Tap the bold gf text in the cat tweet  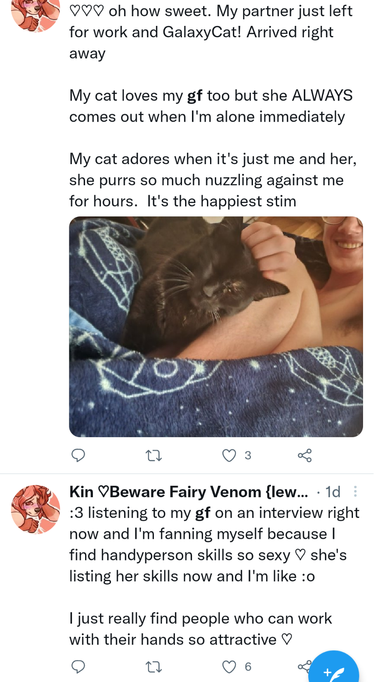point(195,96)
